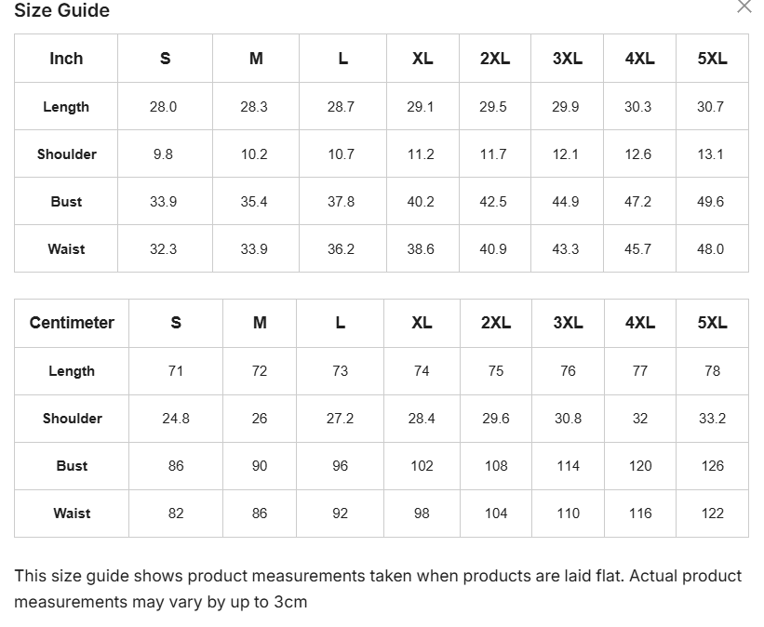The height and width of the screenshot is (627, 764).
Task: Click the Shoulder row label in Inch table
Action: [x=66, y=153]
